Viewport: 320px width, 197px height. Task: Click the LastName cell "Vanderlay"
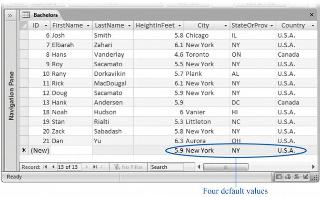coord(113,54)
